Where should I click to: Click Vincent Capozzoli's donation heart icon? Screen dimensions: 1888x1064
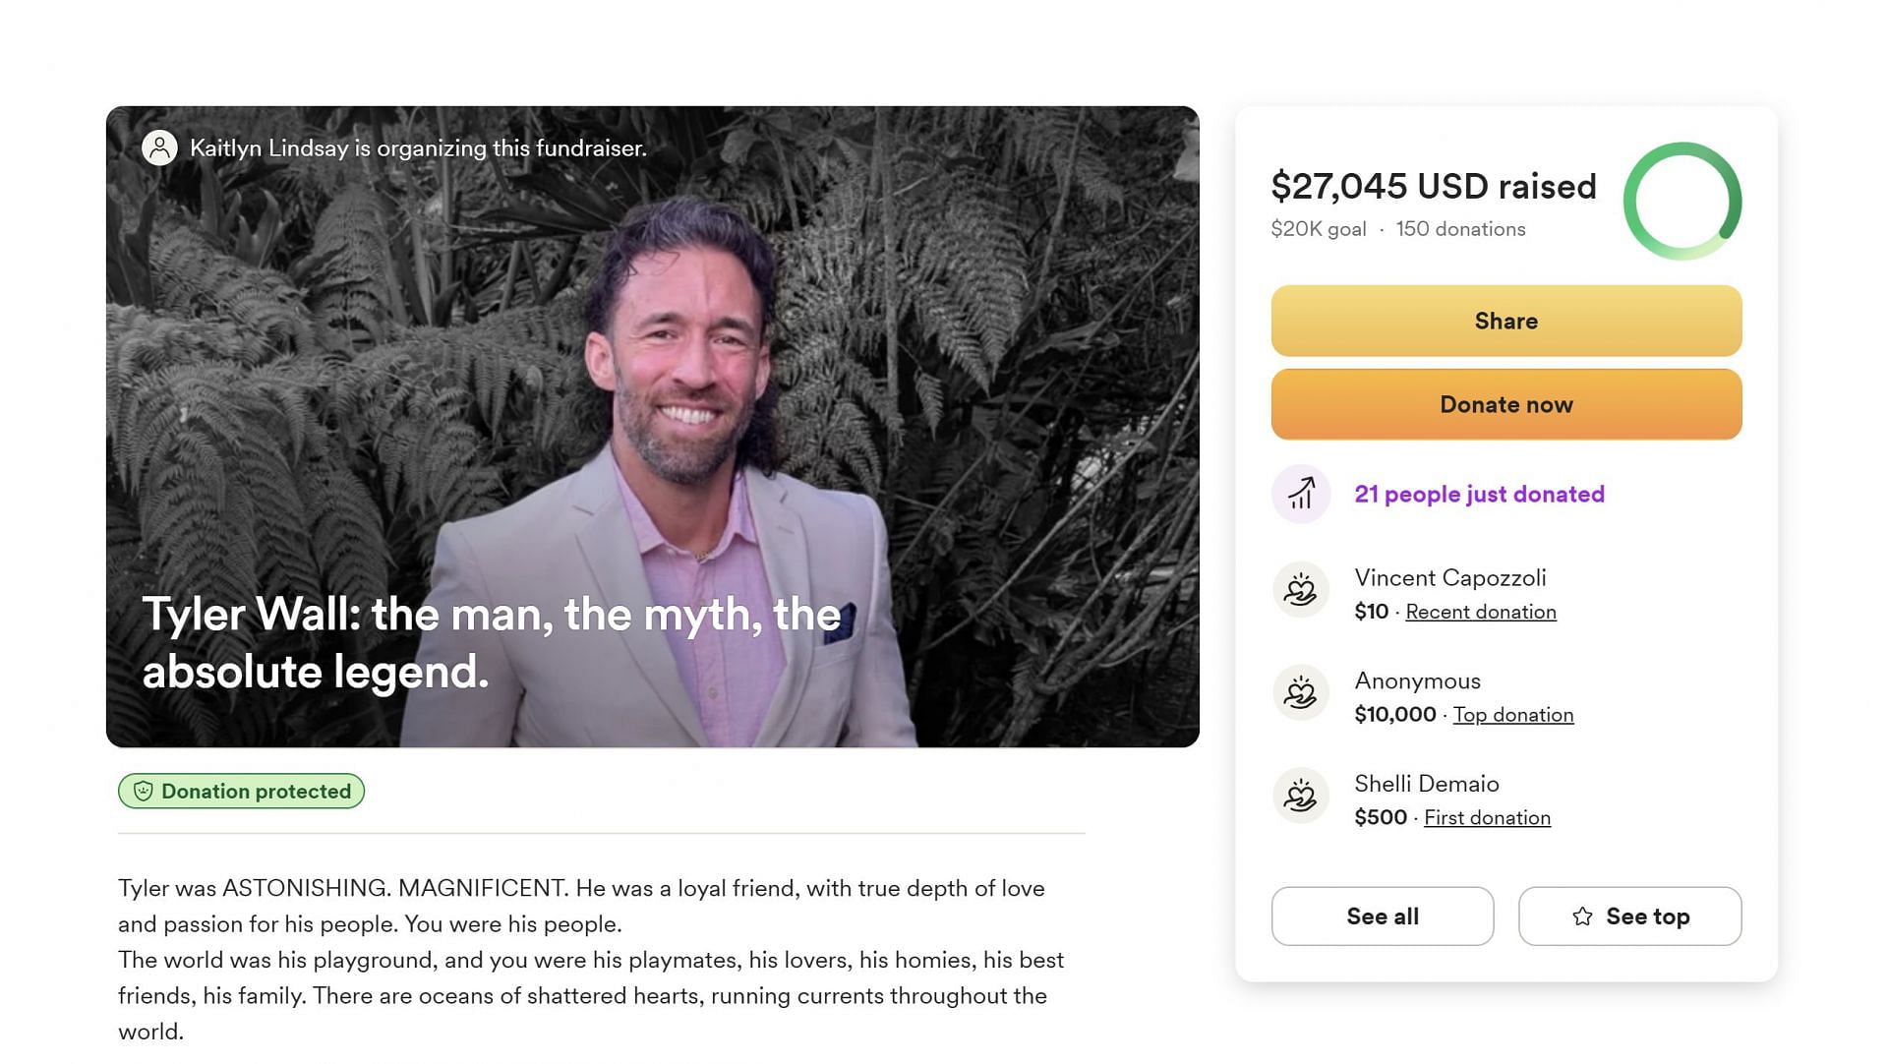(x=1301, y=590)
